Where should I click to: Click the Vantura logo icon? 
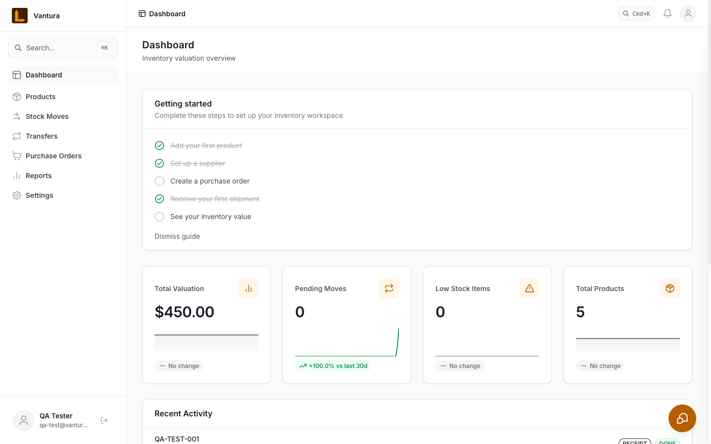(19, 15)
